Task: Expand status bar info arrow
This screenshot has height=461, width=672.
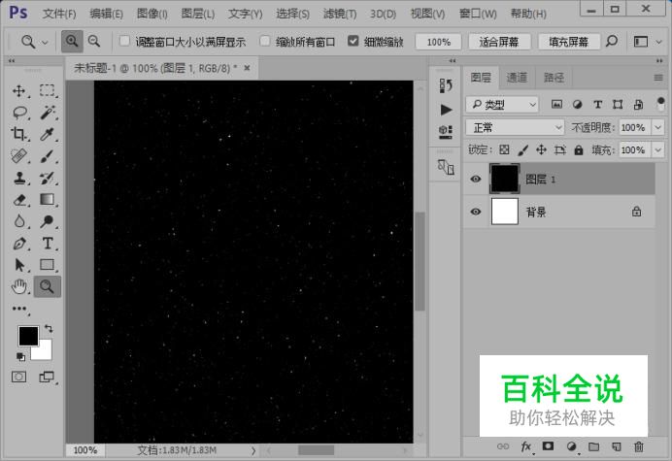Action: click(253, 450)
